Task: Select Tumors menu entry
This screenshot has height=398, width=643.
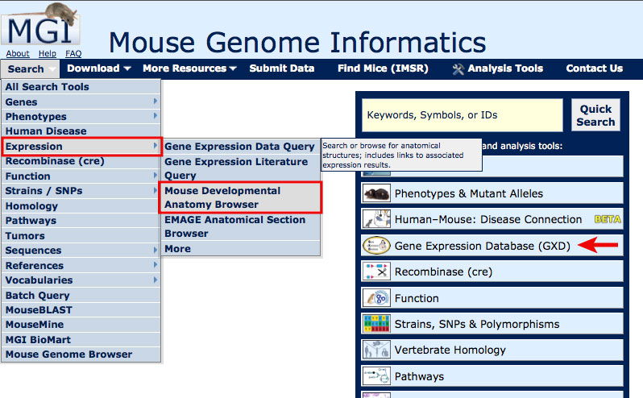Action: click(81, 236)
